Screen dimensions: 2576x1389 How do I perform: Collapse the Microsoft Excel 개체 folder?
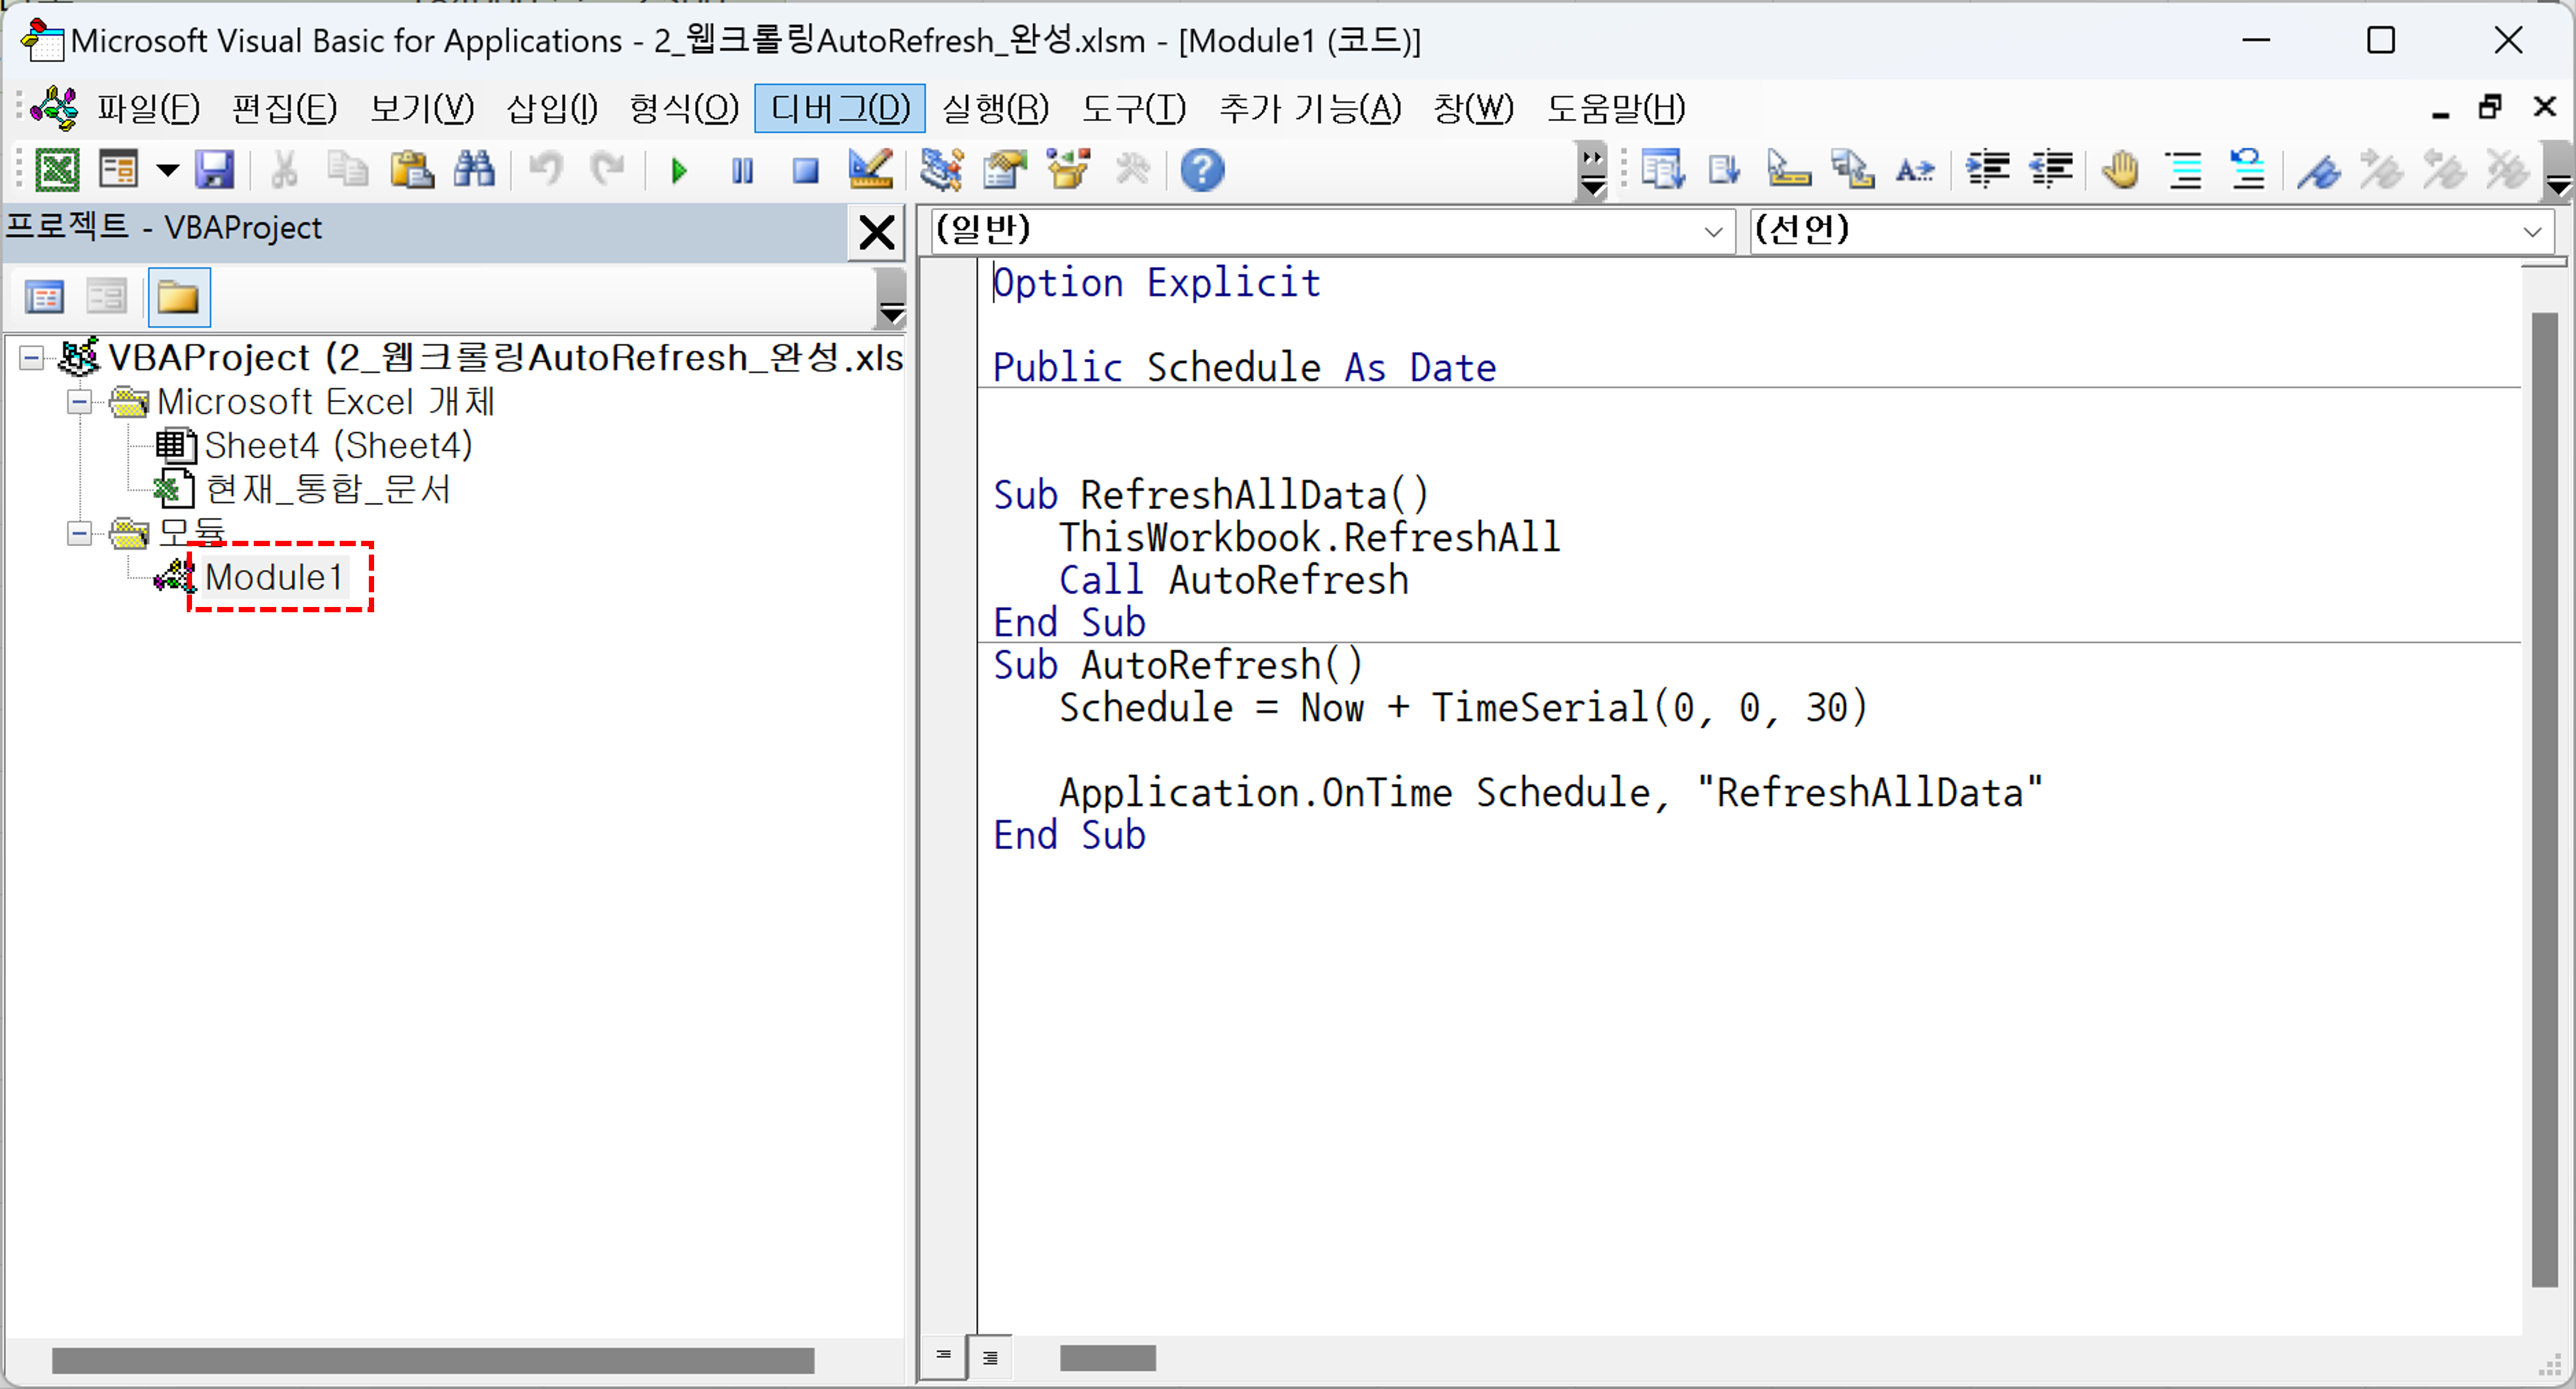pos(79,402)
